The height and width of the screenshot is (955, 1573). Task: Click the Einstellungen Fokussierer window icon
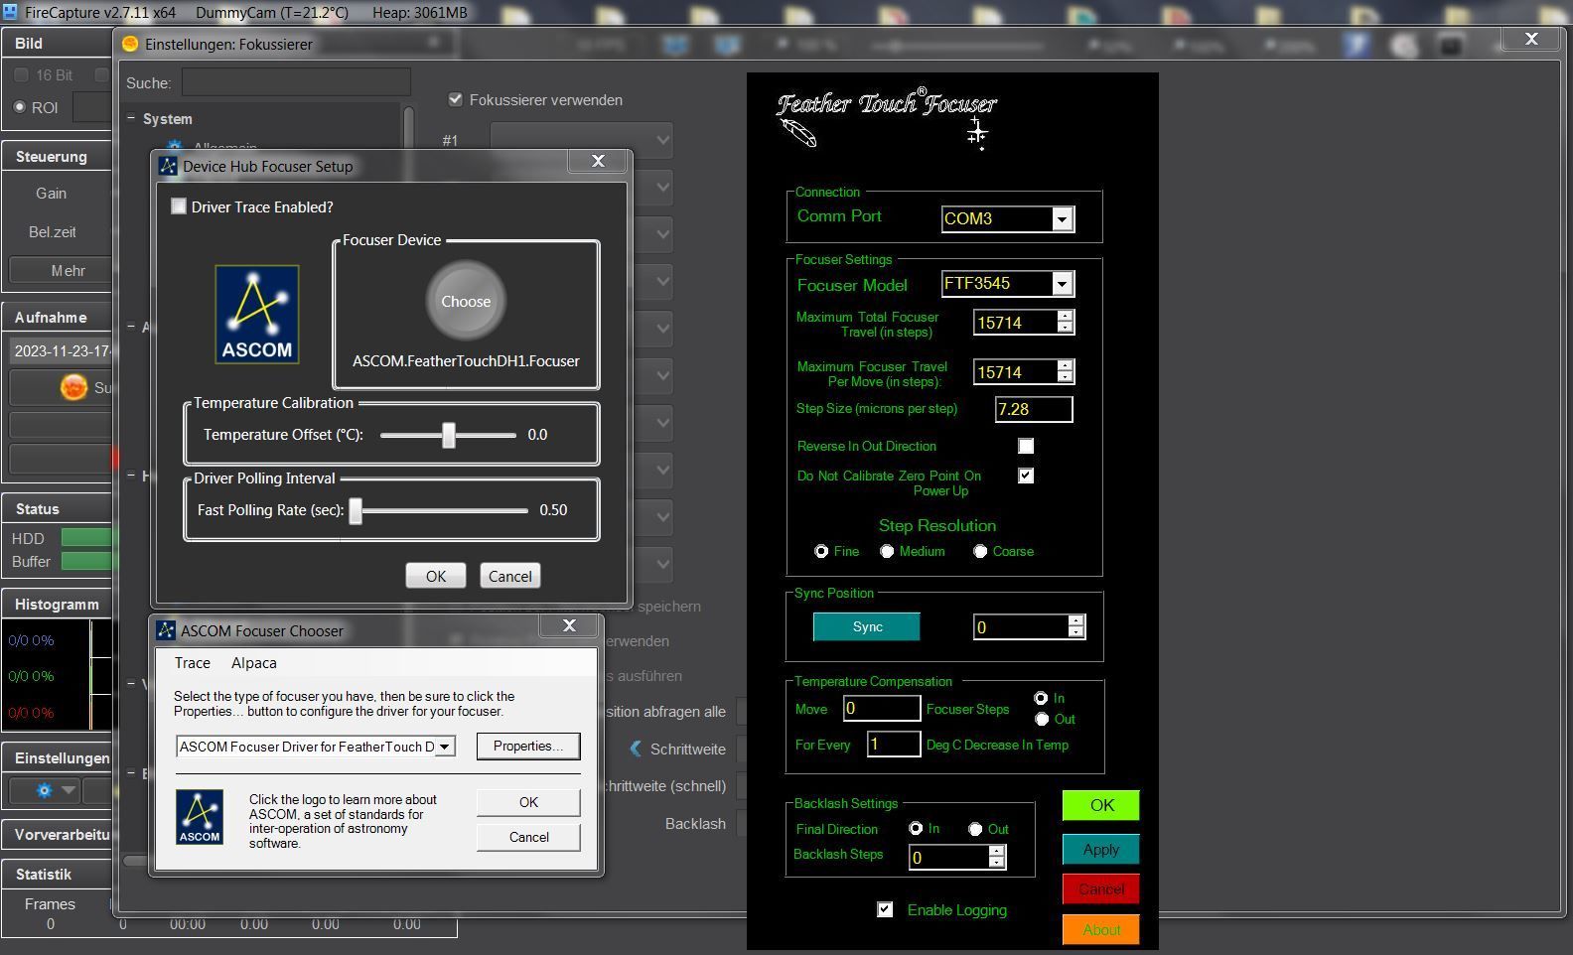tap(130, 44)
